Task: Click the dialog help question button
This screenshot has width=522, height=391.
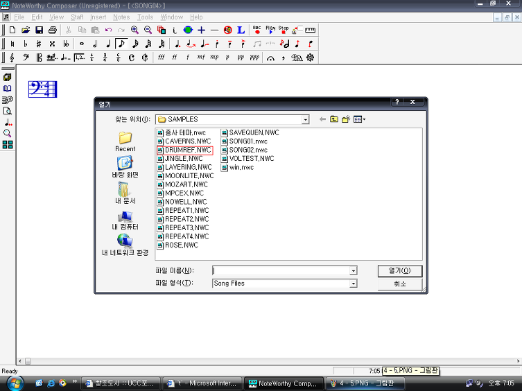Action: [x=397, y=102]
